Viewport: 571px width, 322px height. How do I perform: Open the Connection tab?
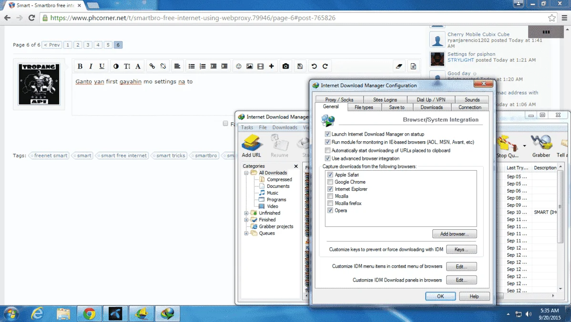click(x=470, y=107)
